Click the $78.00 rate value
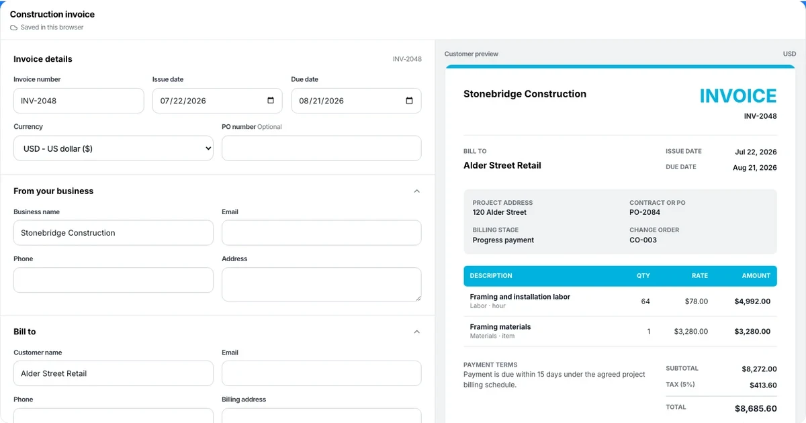 coord(697,301)
